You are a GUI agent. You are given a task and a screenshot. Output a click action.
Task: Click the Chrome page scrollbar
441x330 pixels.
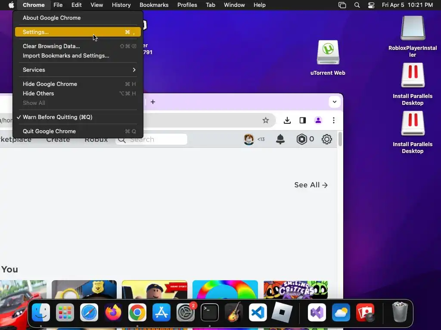(340, 139)
